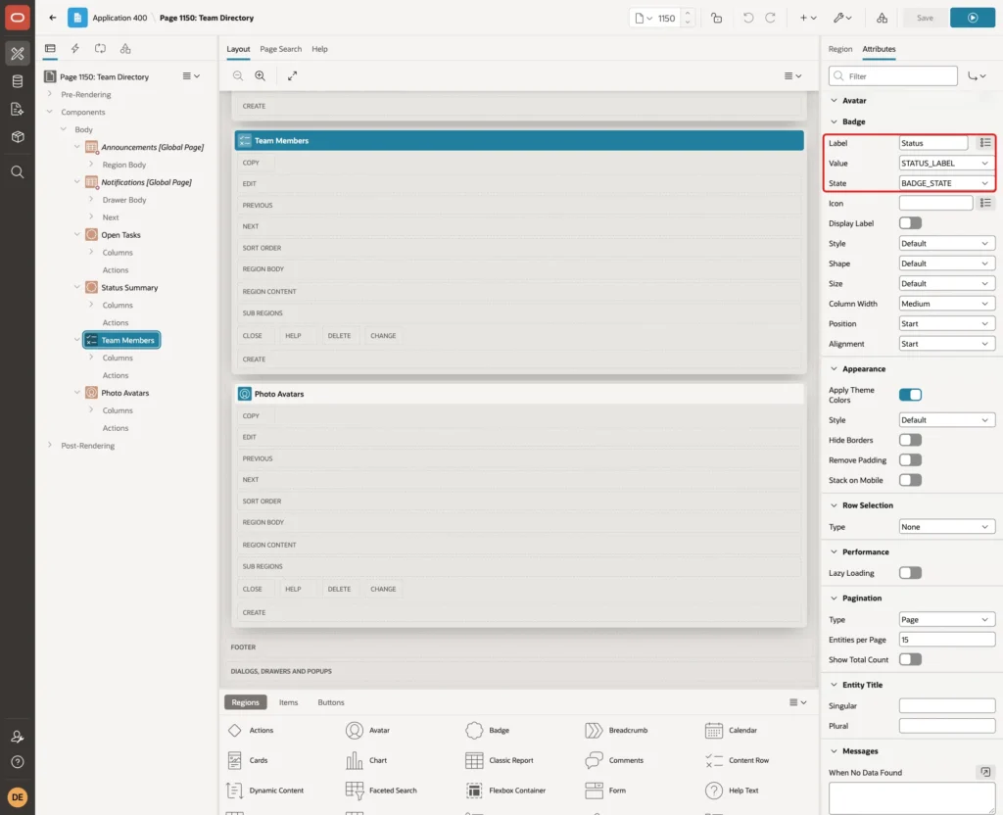The height and width of the screenshot is (815, 1003).
Task: Switch to the Page Search tab
Action: [280, 49]
